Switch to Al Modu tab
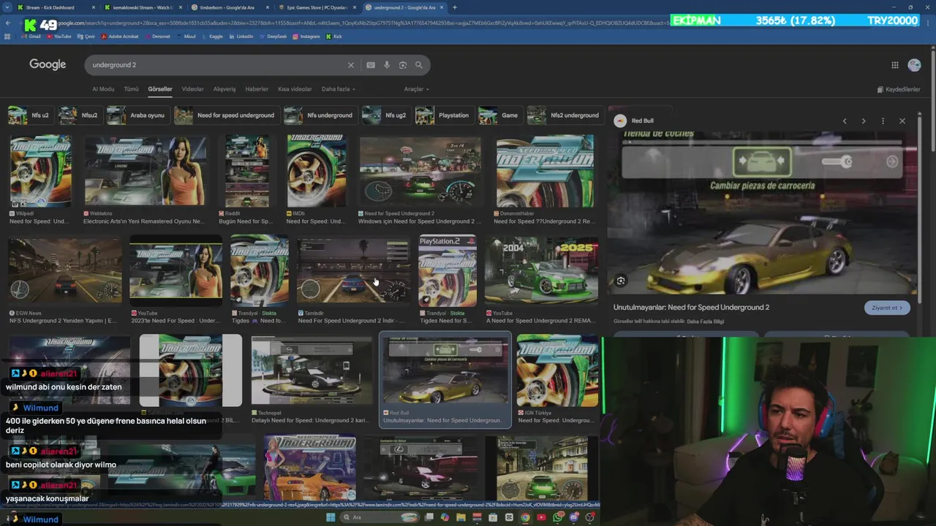Screen dimensions: 936x526 click(x=103, y=89)
